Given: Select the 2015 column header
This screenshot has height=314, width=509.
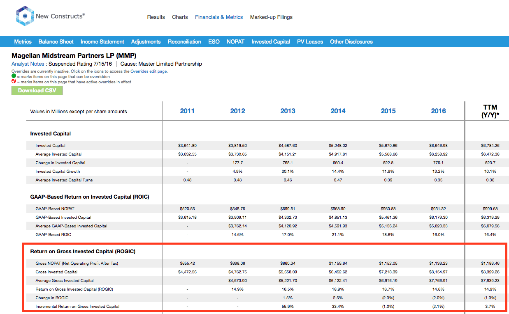Looking at the screenshot, I should tap(388, 111).
